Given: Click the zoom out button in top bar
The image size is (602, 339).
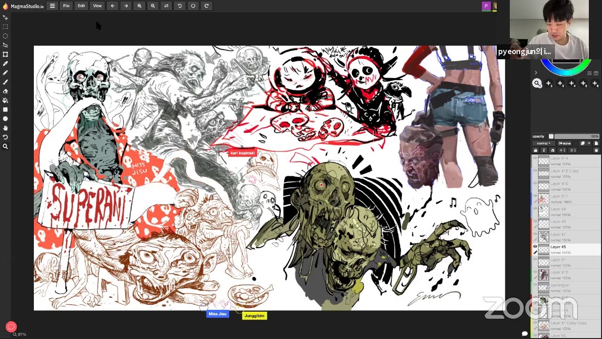Looking at the screenshot, I should click(153, 6).
